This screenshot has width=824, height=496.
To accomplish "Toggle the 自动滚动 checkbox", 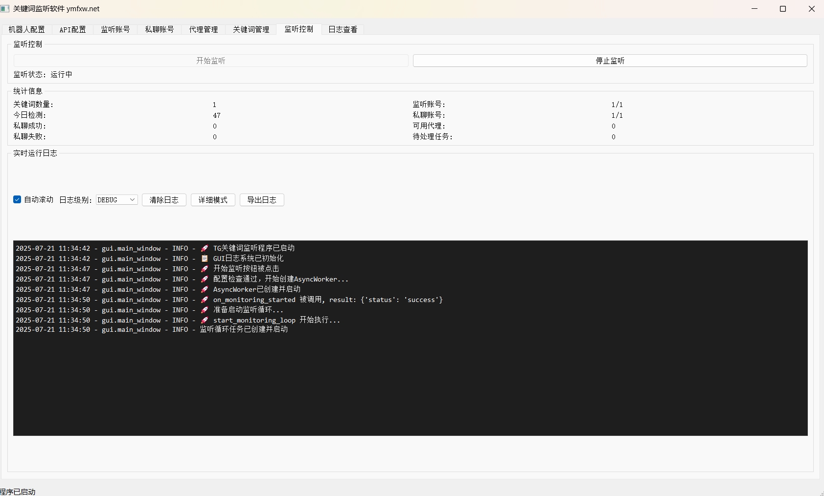I will click(18, 199).
